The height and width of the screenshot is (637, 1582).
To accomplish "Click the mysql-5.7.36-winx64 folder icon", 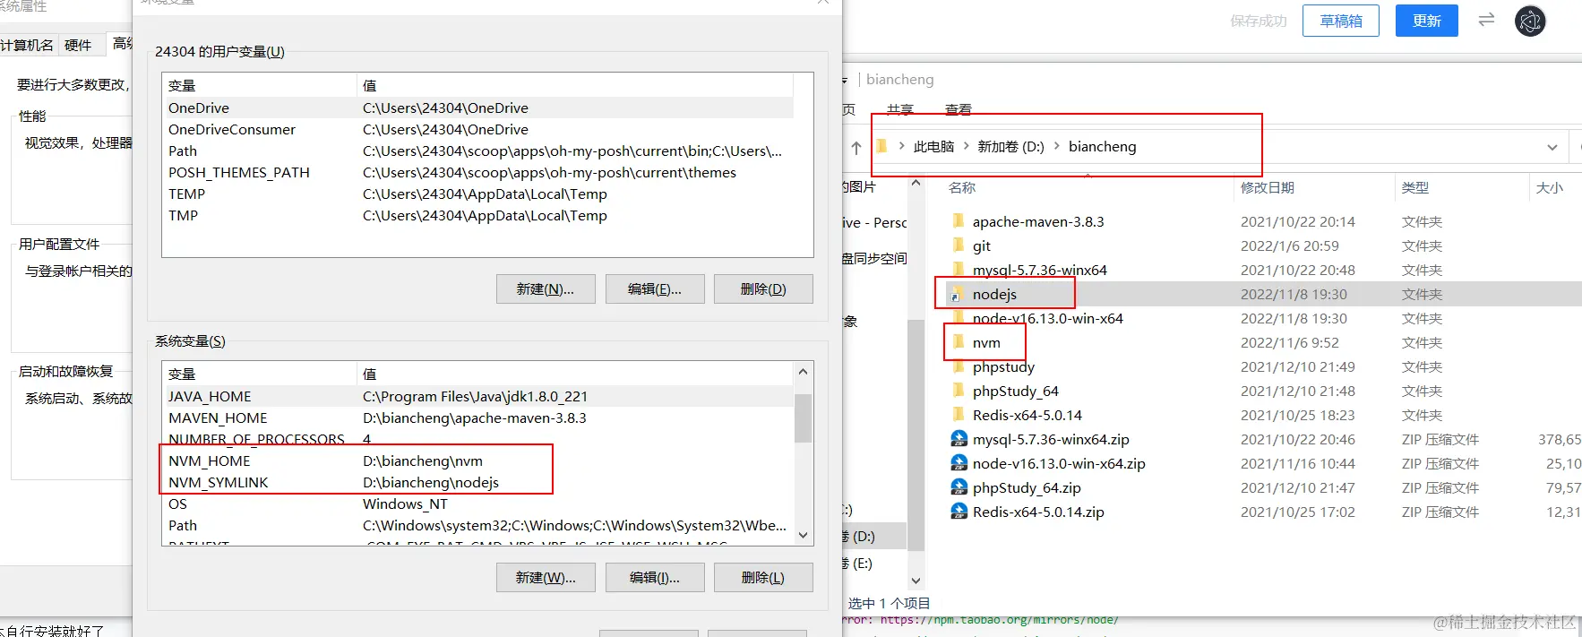I will [959, 270].
